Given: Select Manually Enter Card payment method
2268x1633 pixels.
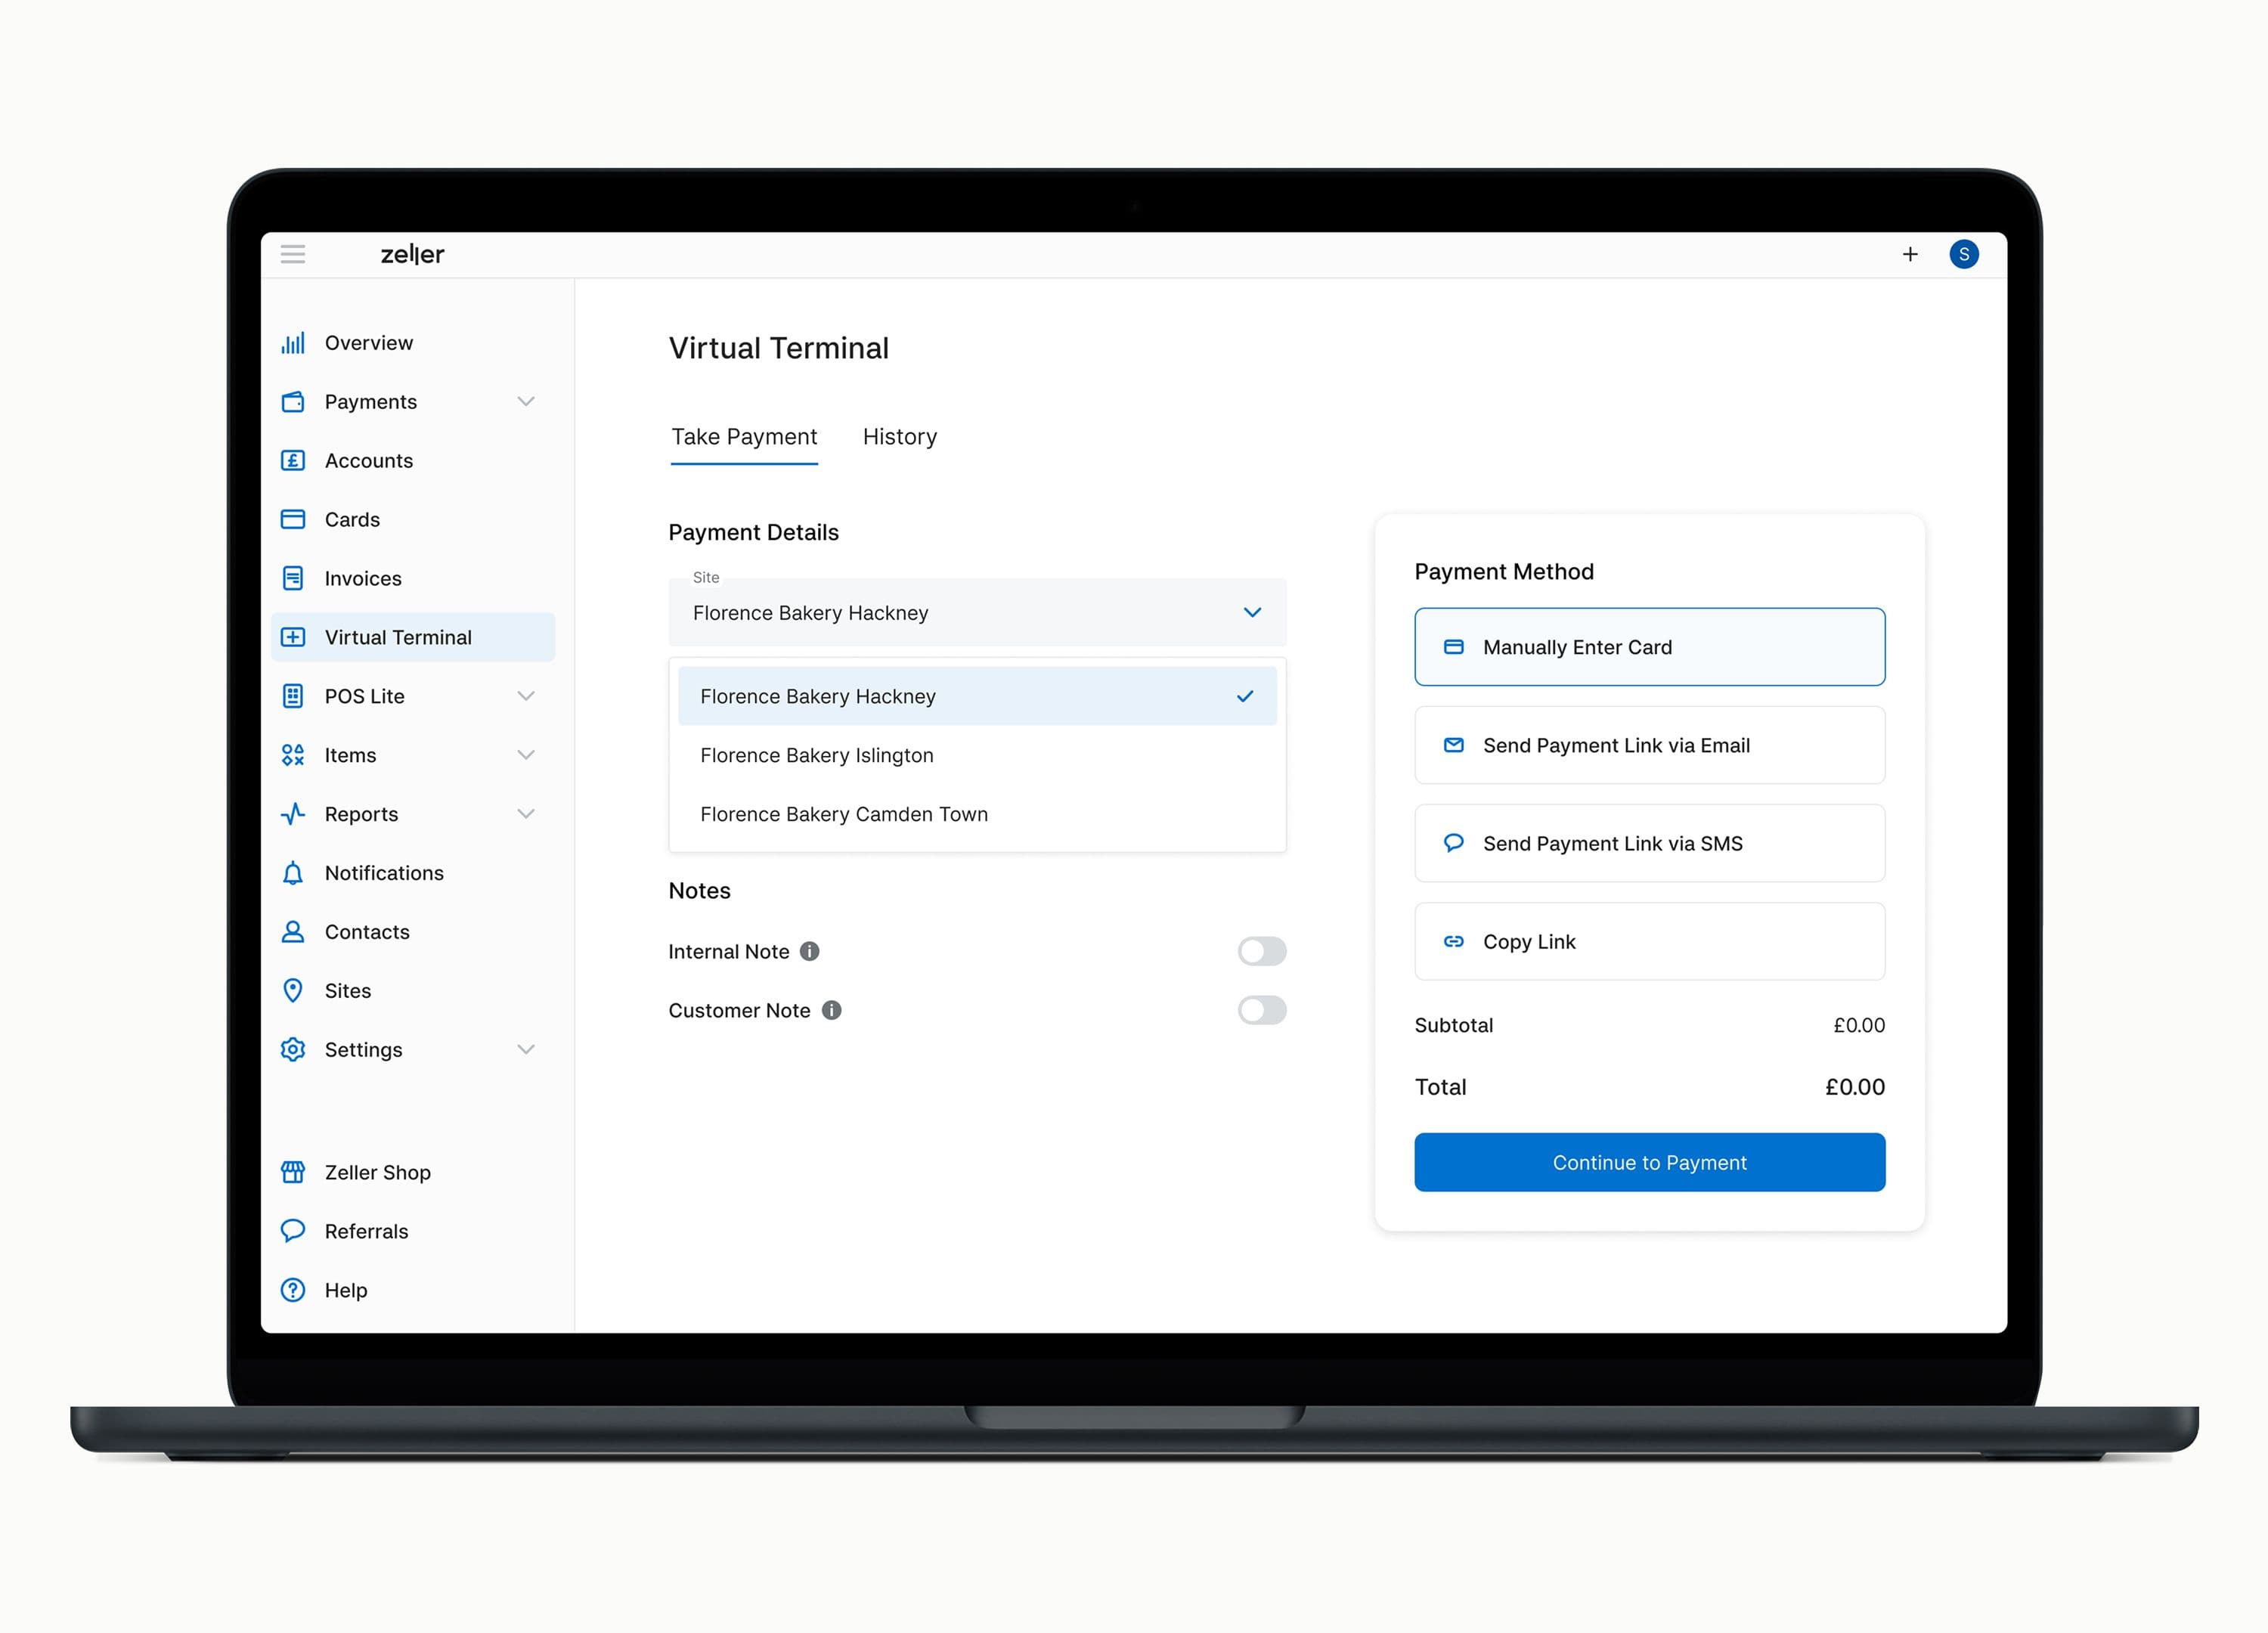Looking at the screenshot, I should point(1649,647).
